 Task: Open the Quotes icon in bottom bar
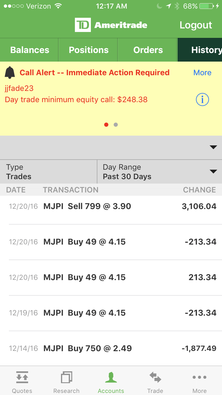(22, 377)
